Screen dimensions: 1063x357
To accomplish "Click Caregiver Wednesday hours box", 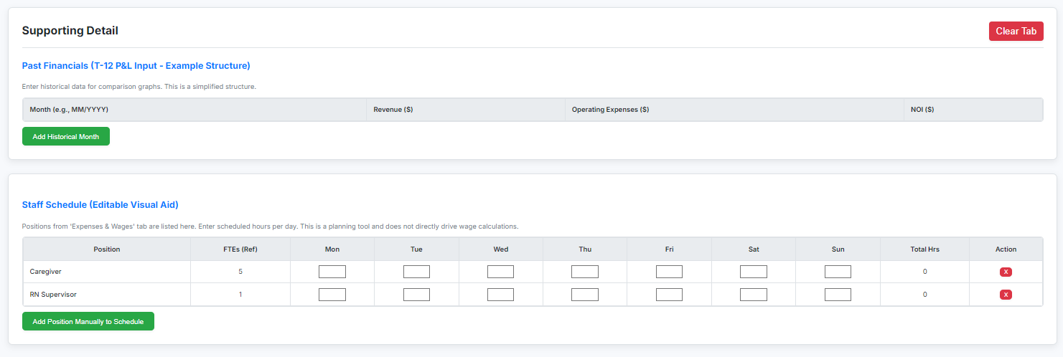I will [x=500, y=272].
